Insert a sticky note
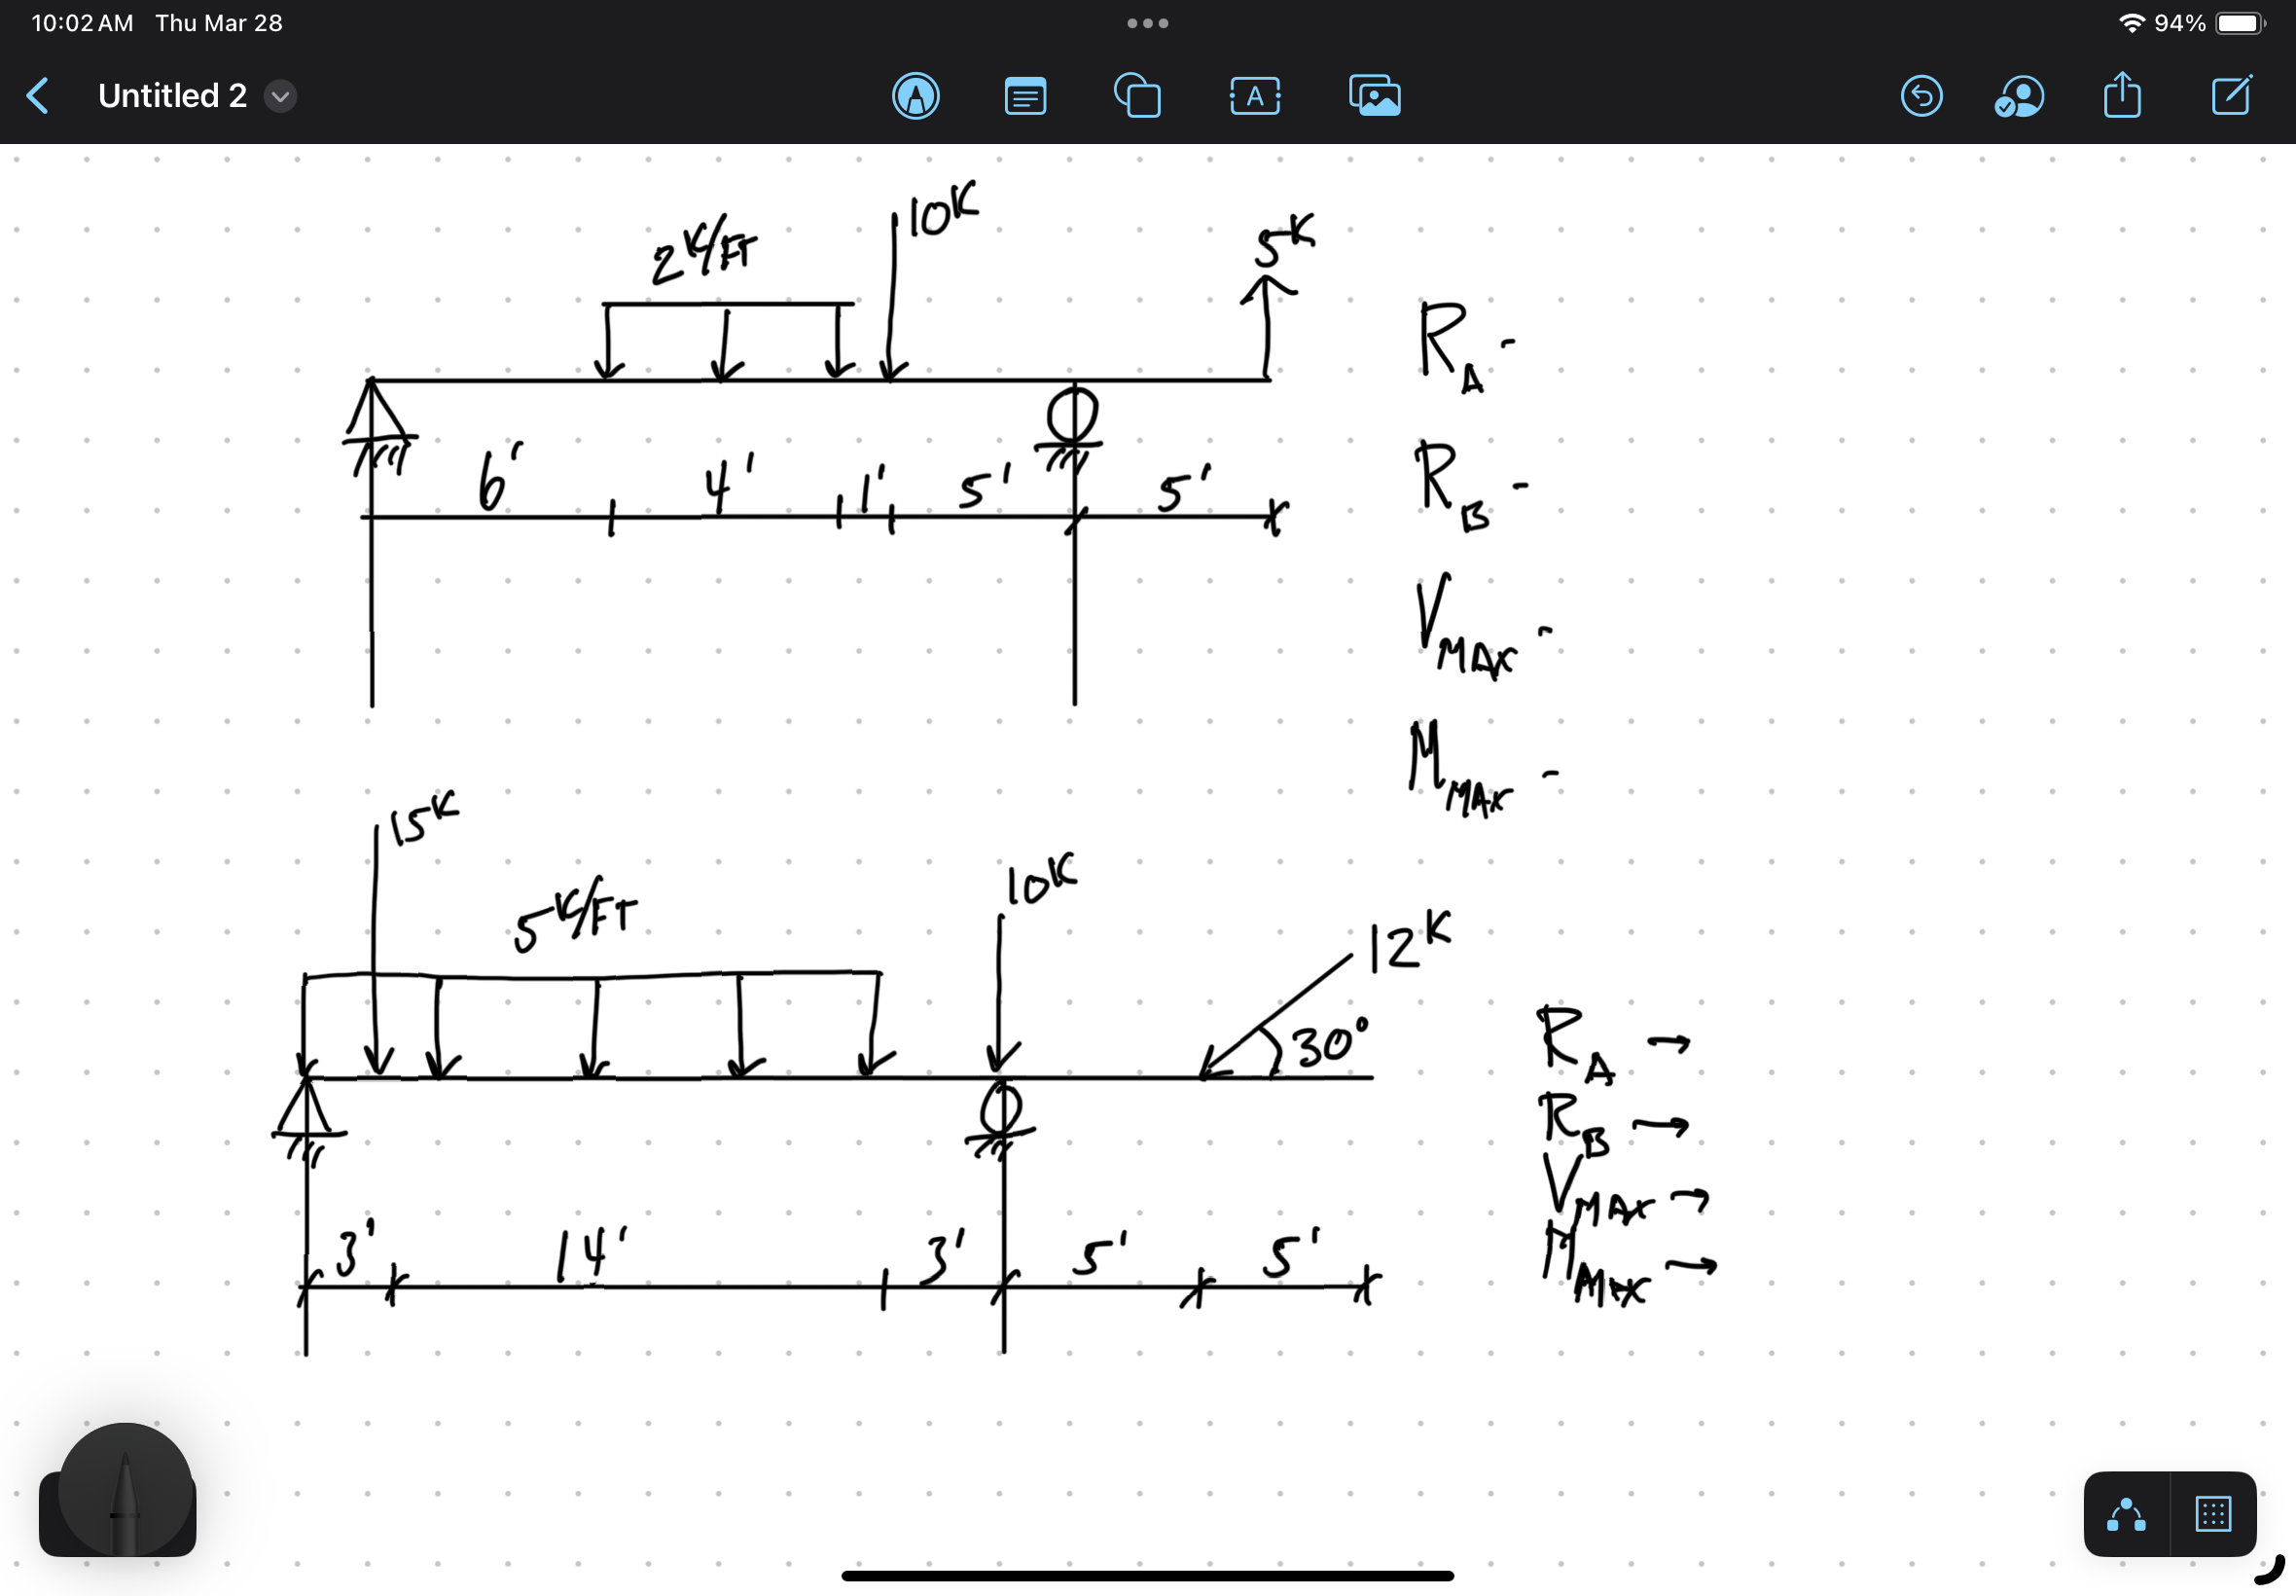Viewport: 2296px width, 1596px height. tap(1024, 96)
